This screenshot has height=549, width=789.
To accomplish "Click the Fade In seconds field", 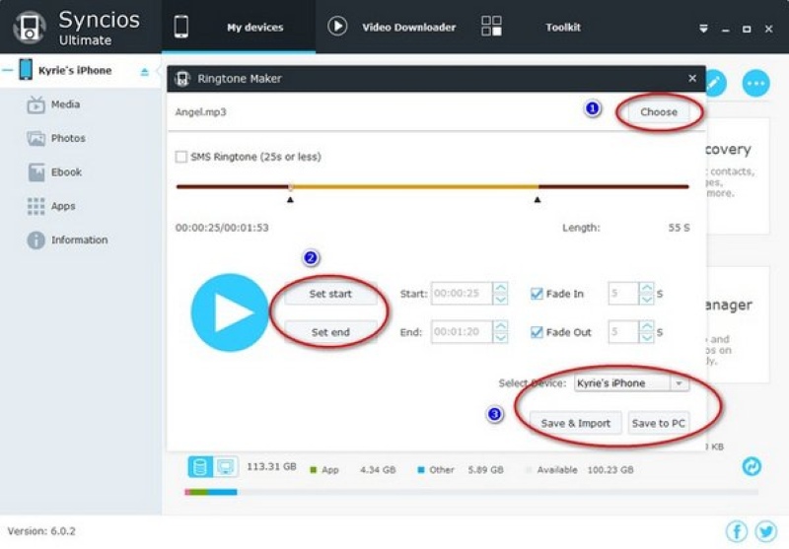I will tap(623, 293).
